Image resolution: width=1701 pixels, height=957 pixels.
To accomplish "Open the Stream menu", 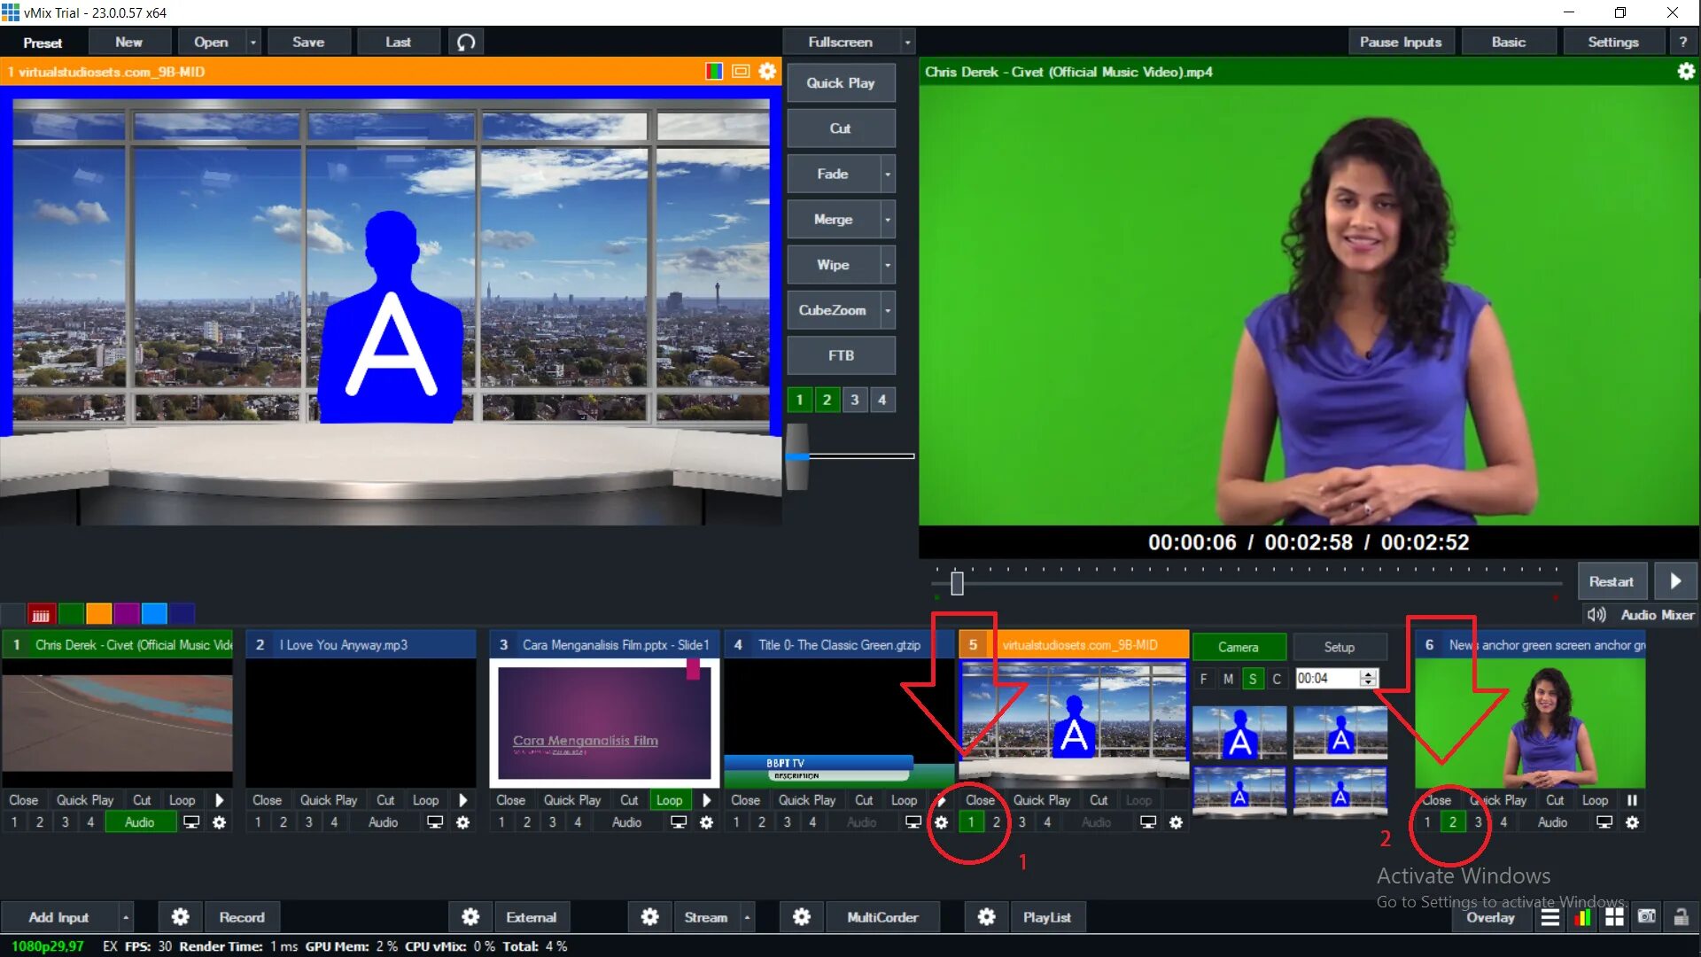I will coord(756,916).
